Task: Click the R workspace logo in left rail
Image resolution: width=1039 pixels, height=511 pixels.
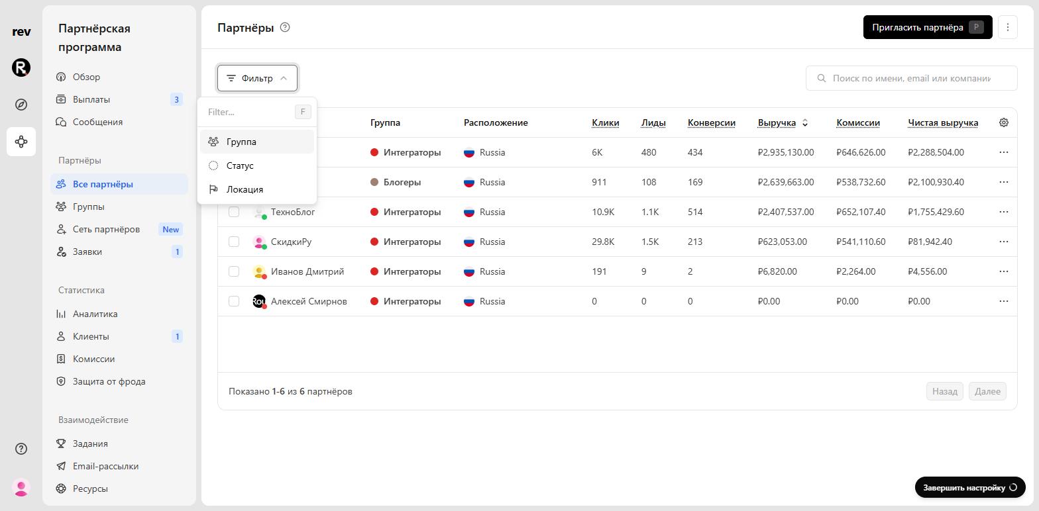Action: point(21,68)
